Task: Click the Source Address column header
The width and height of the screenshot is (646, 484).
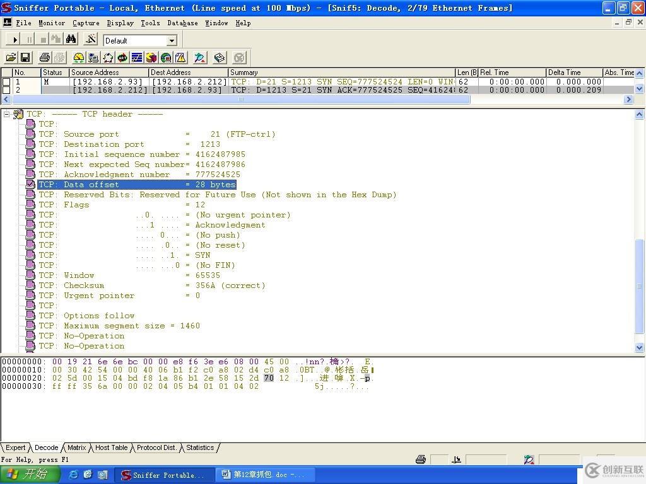Action: pos(109,72)
